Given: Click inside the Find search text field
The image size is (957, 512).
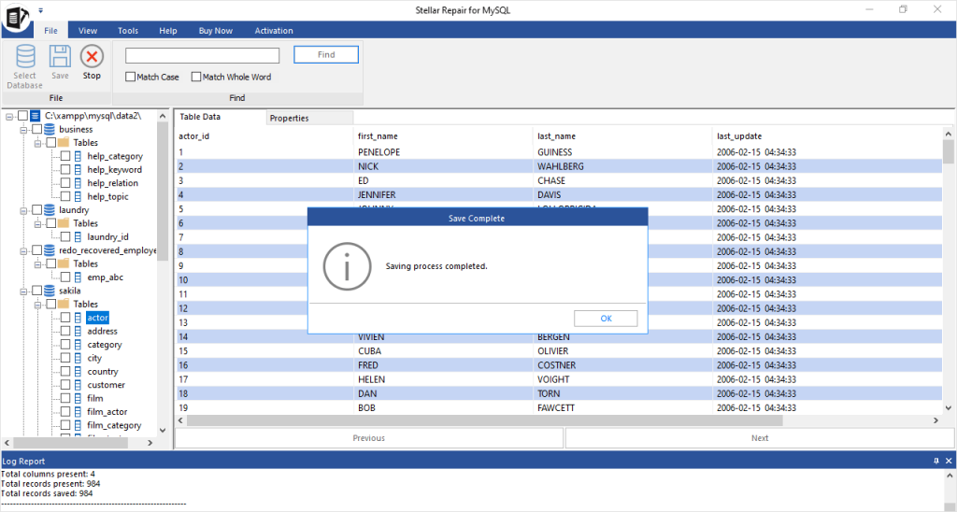Looking at the screenshot, I should [x=202, y=55].
